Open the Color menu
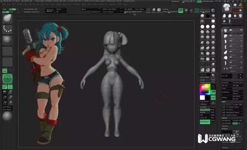The image size is (247, 150). pyautogui.click(x=14, y=4)
